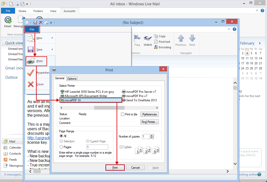Select Send To OneNote 2013 printer

pyautogui.click(x=139, y=100)
